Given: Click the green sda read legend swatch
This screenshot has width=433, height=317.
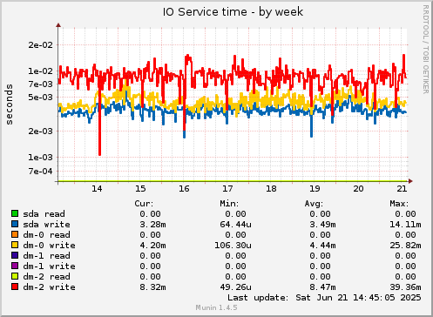Looking at the screenshot, I should [x=15, y=213].
